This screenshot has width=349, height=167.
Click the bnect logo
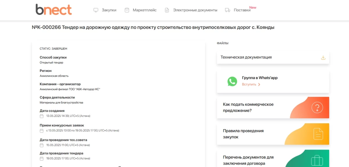pos(54,10)
